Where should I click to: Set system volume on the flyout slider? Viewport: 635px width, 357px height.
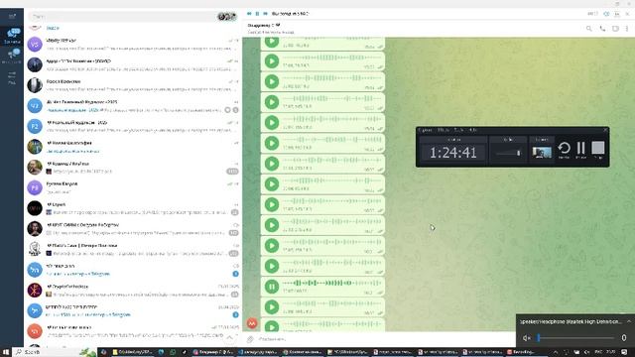[575, 337]
